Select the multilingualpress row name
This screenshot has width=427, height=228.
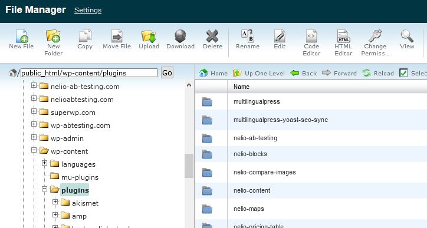[x=257, y=102]
